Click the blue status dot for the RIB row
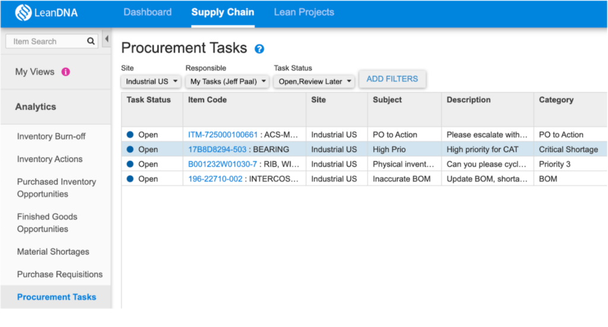The height and width of the screenshot is (327, 608). coord(130,164)
